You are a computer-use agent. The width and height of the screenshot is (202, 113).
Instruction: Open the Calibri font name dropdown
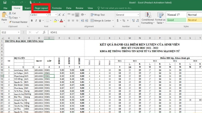coord(47,15)
